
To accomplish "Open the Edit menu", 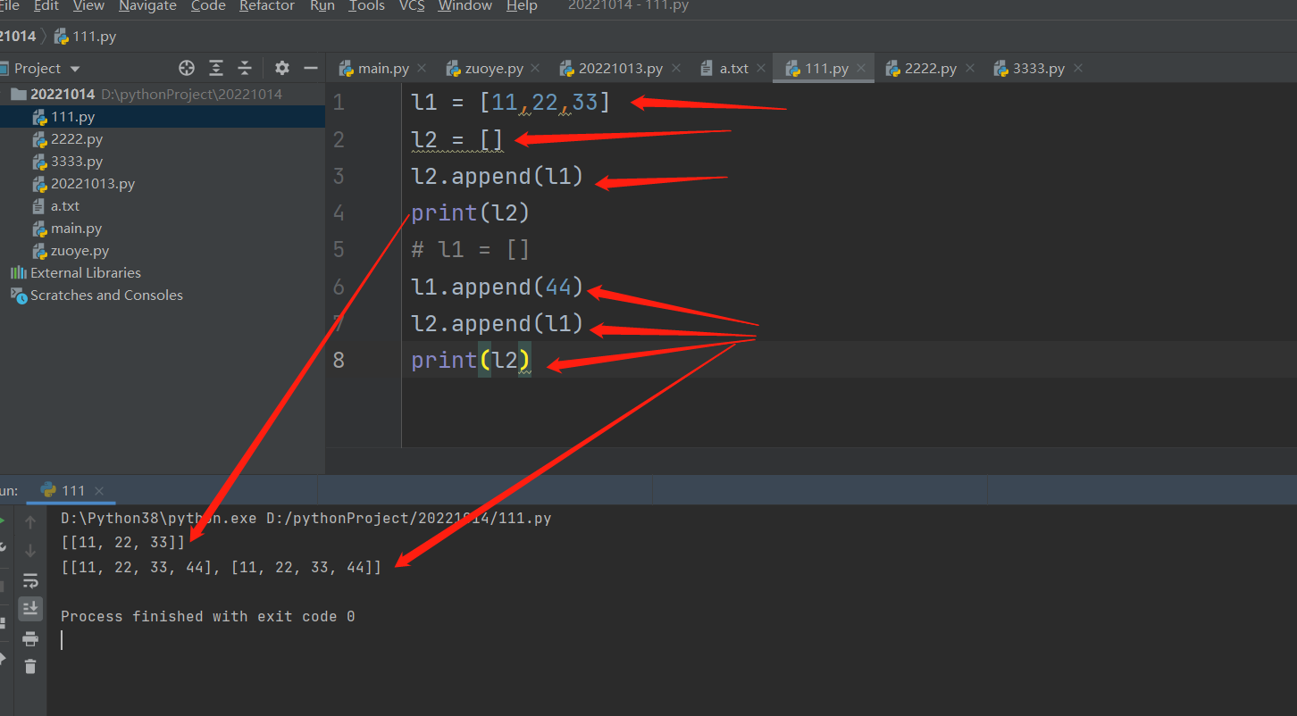I will [46, 6].
